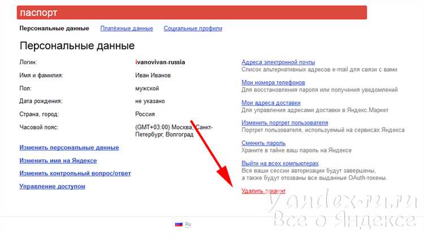
Task: Open Адреса электронной почты link
Action: click(x=278, y=62)
